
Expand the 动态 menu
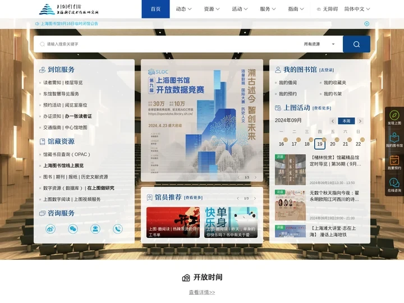[x=183, y=9]
